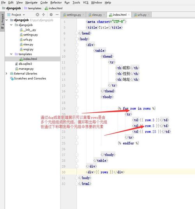Open the File menu
Viewport: 195px width, 209px height.
tap(3, 2)
